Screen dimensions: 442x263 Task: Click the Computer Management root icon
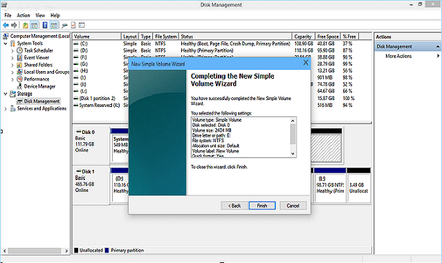[x=6, y=36]
